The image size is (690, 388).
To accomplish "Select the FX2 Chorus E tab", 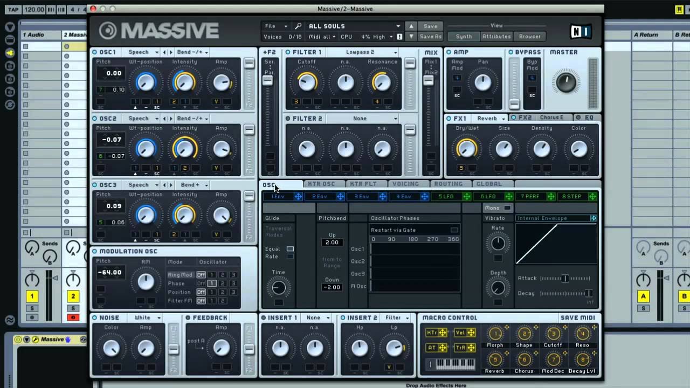I will (x=540, y=118).
